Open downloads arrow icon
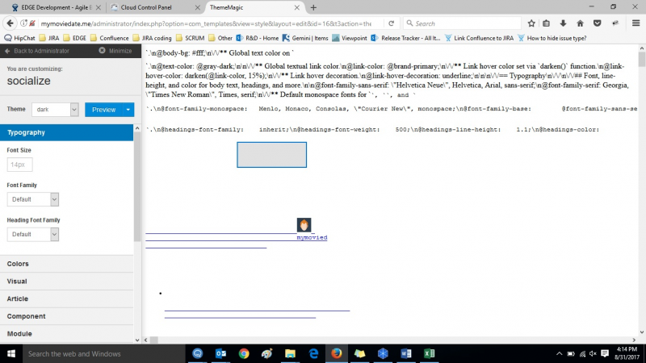The width and height of the screenshot is (646, 363). (563, 23)
